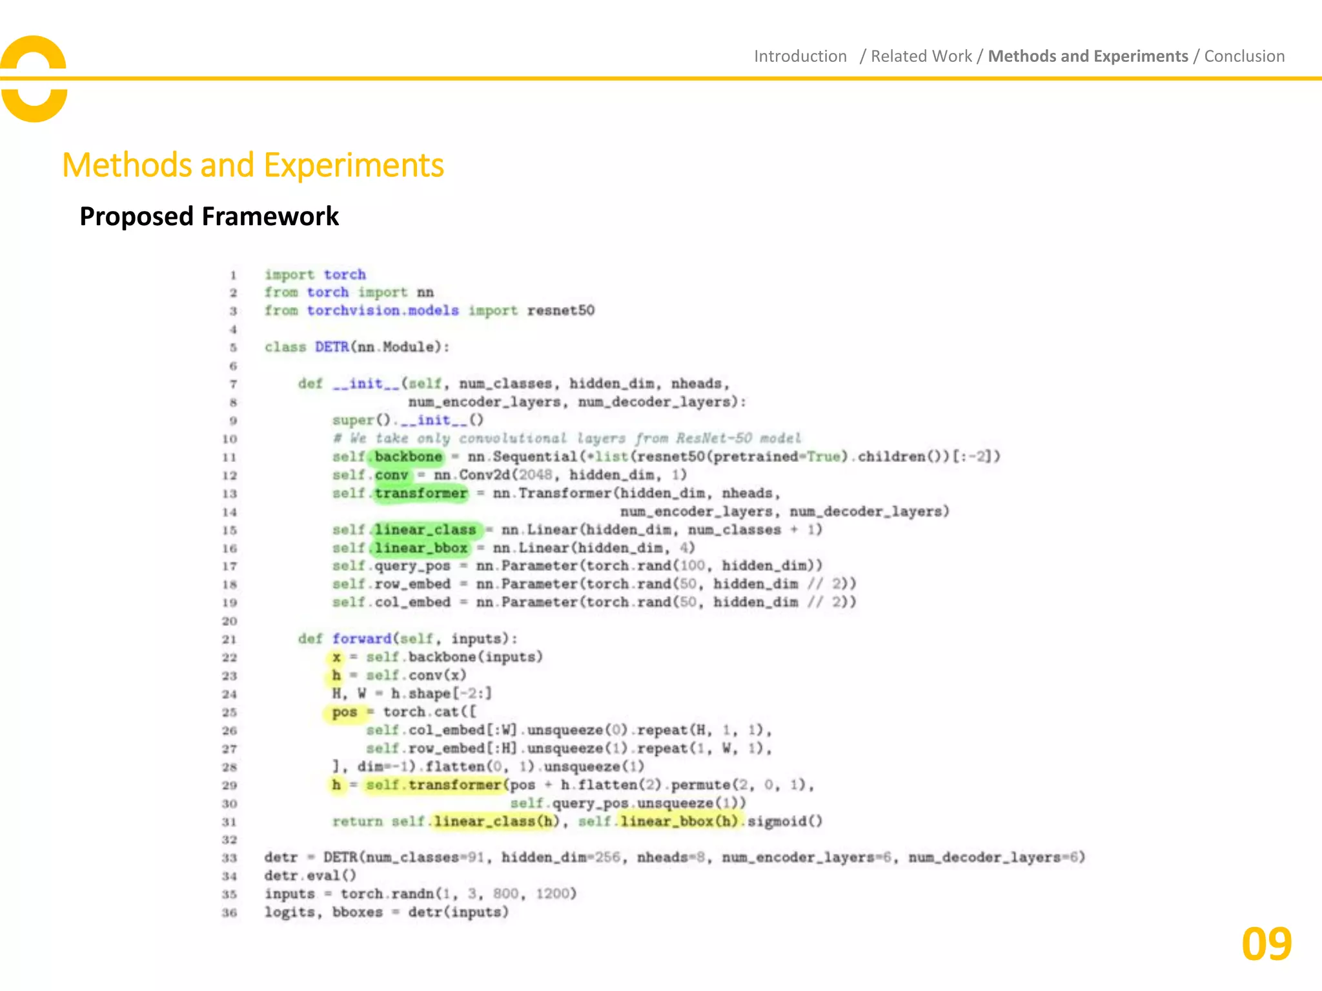The image size is (1322, 991).
Task: Click 'inputs = torch.randn' line
Action: 420,894
